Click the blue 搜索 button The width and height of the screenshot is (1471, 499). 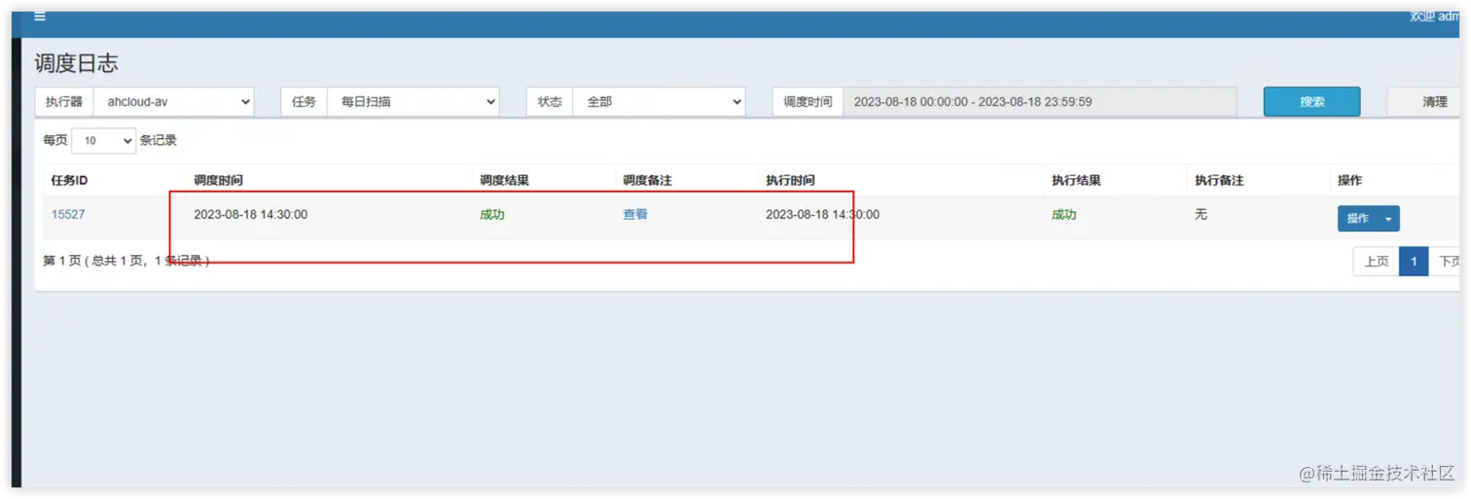click(1311, 101)
